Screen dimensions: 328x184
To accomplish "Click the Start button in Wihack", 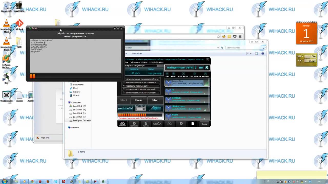I will coord(124,100).
